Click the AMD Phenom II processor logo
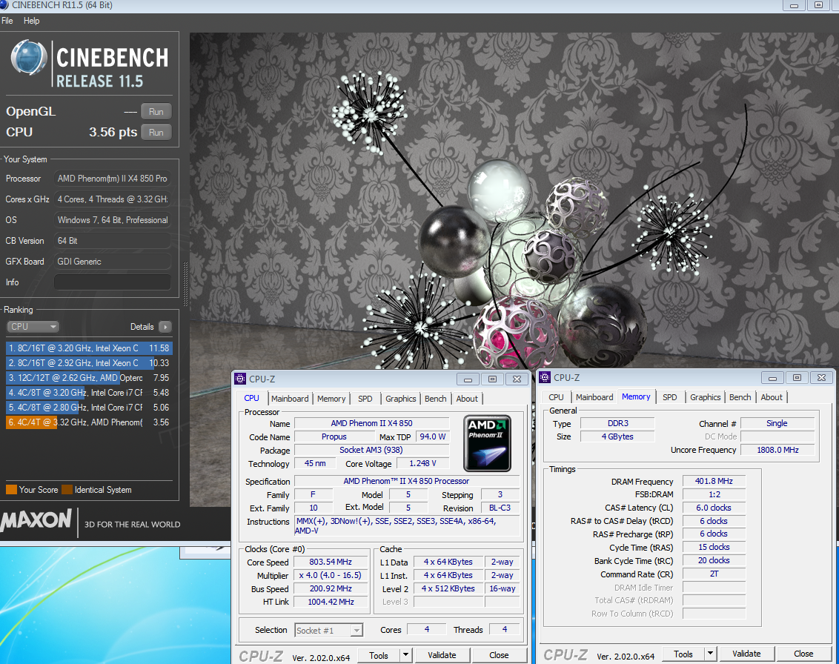 487,443
